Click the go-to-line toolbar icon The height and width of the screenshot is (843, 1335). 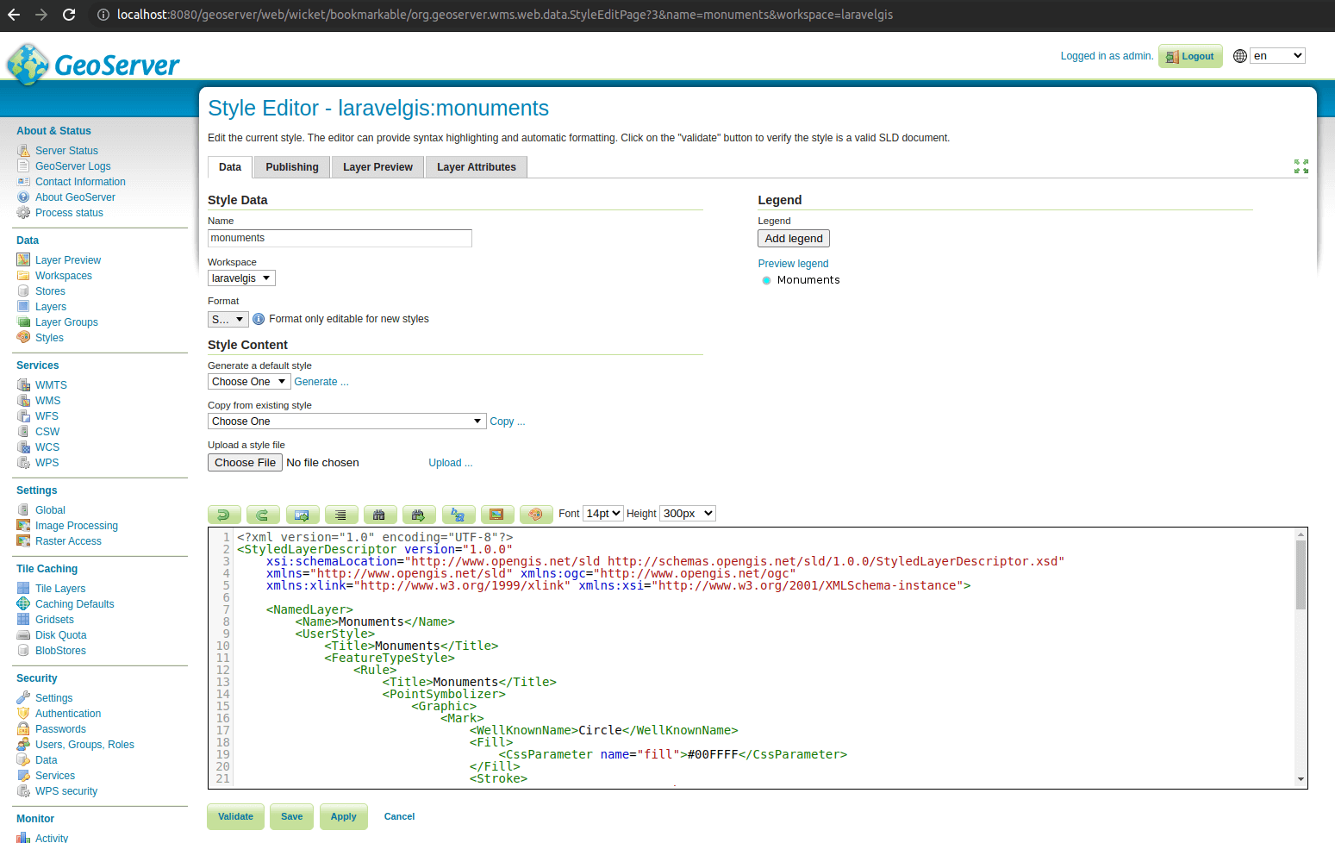[x=303, y=515]
